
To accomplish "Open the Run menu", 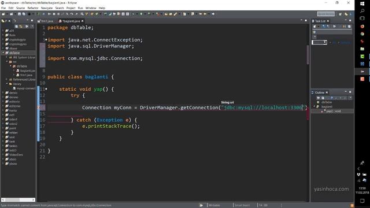I will point(80,8).
